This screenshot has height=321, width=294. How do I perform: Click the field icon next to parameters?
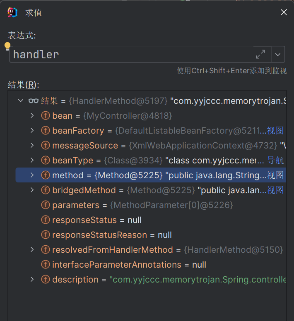(x=45, y=205)
